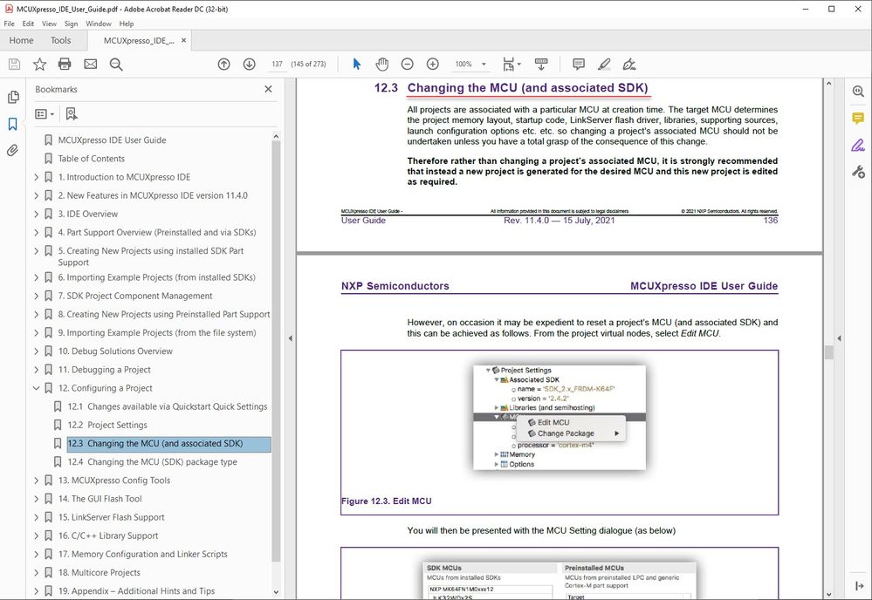Select the Highlight text tool

(x=604, y=64)
